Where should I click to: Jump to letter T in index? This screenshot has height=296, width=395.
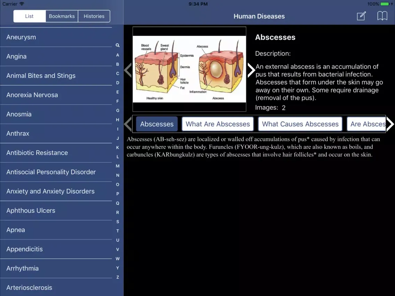click(118, 231)
